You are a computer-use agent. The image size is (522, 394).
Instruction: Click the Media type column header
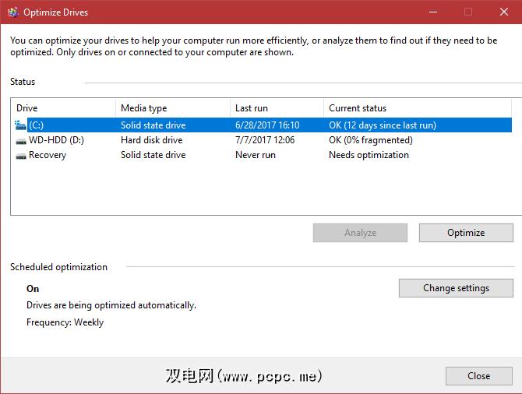(172, 108)
